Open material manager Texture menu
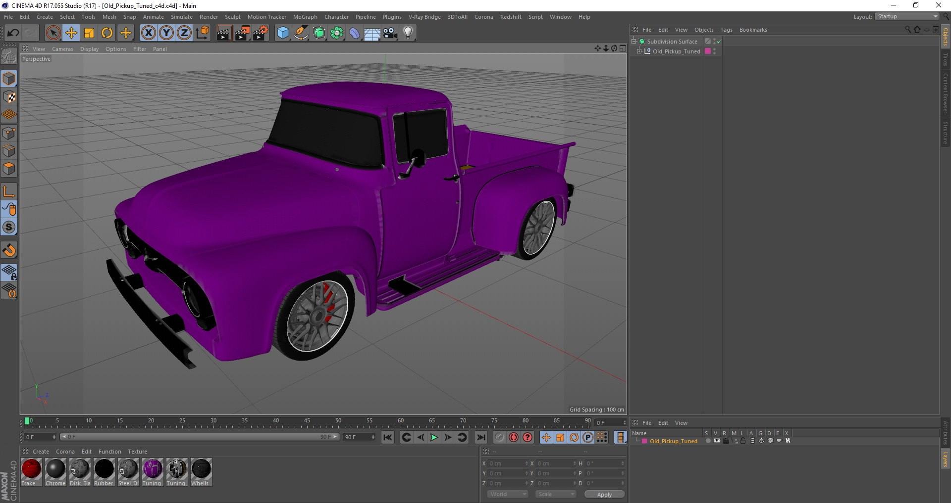Viewport: 951px width, 503px height. (x=137, y=452)
